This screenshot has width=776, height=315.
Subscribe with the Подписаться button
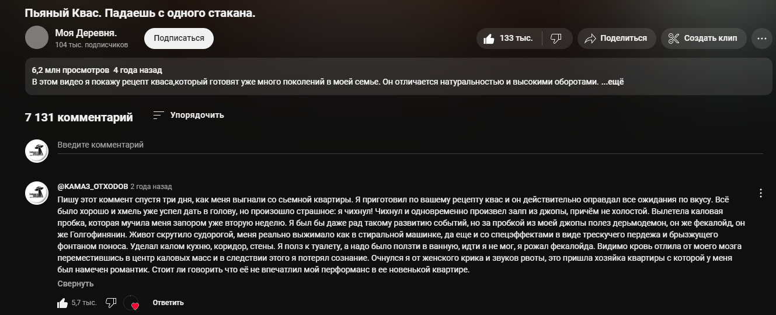(179, 38)
